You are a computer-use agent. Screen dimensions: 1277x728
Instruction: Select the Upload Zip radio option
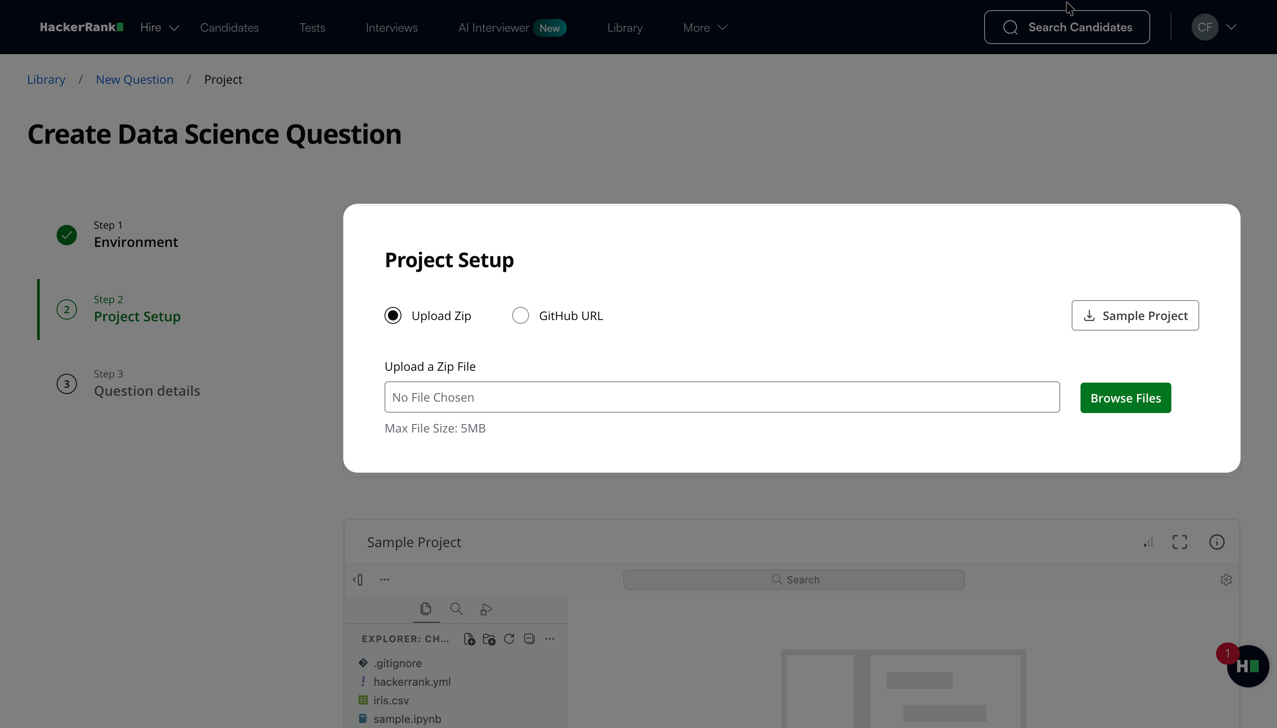393,315
